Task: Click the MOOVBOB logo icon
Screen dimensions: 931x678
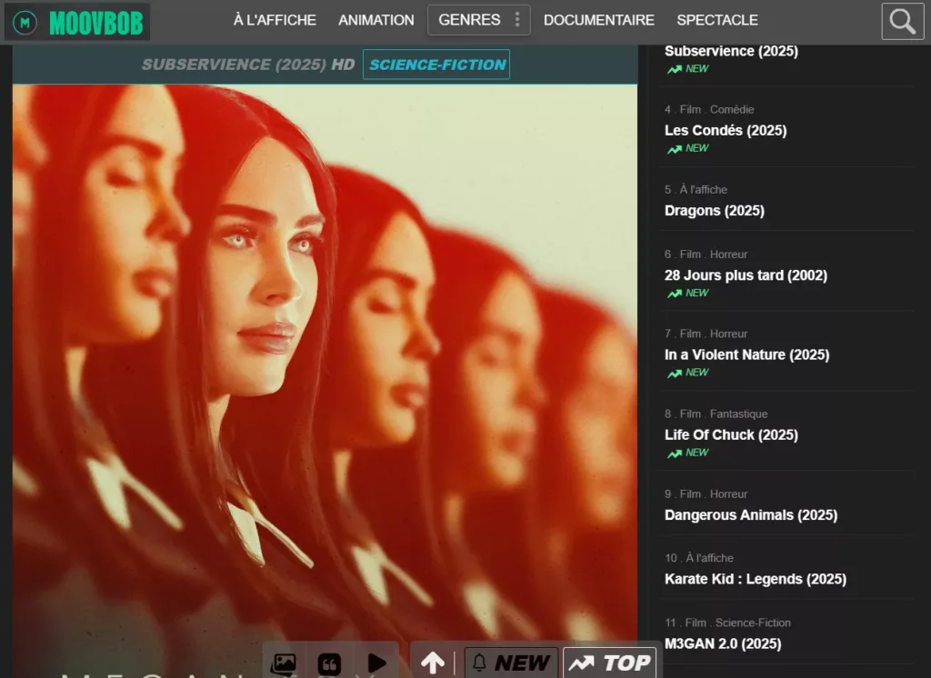Action: (25, 23)
